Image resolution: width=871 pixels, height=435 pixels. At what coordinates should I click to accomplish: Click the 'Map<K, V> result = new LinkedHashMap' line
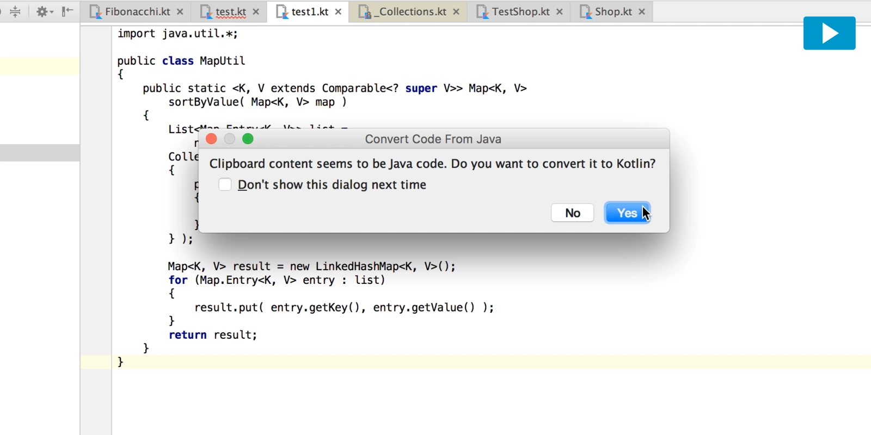[311, 266]
